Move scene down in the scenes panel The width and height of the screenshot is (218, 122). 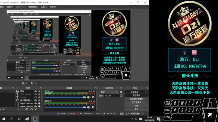coord(4,109)
